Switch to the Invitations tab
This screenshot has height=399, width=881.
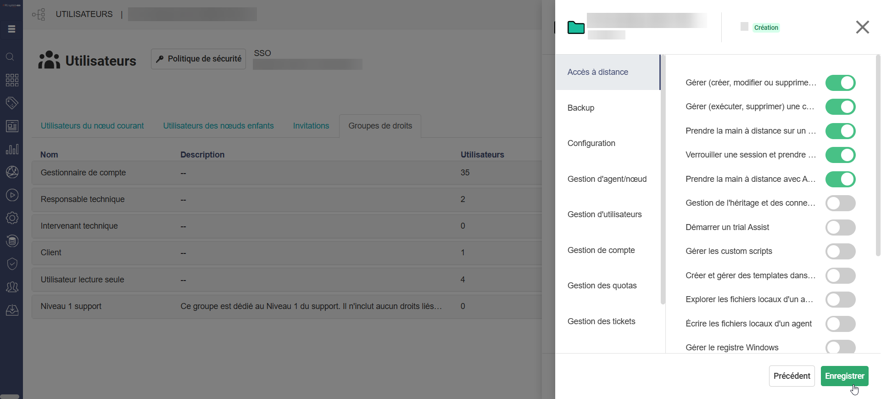[311, 126]
